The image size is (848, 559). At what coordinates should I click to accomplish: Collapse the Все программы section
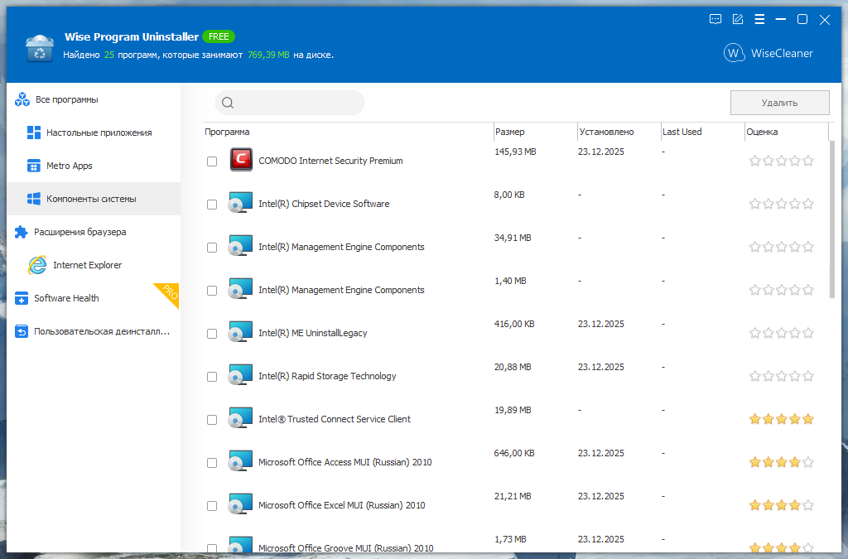coord(66,99)
